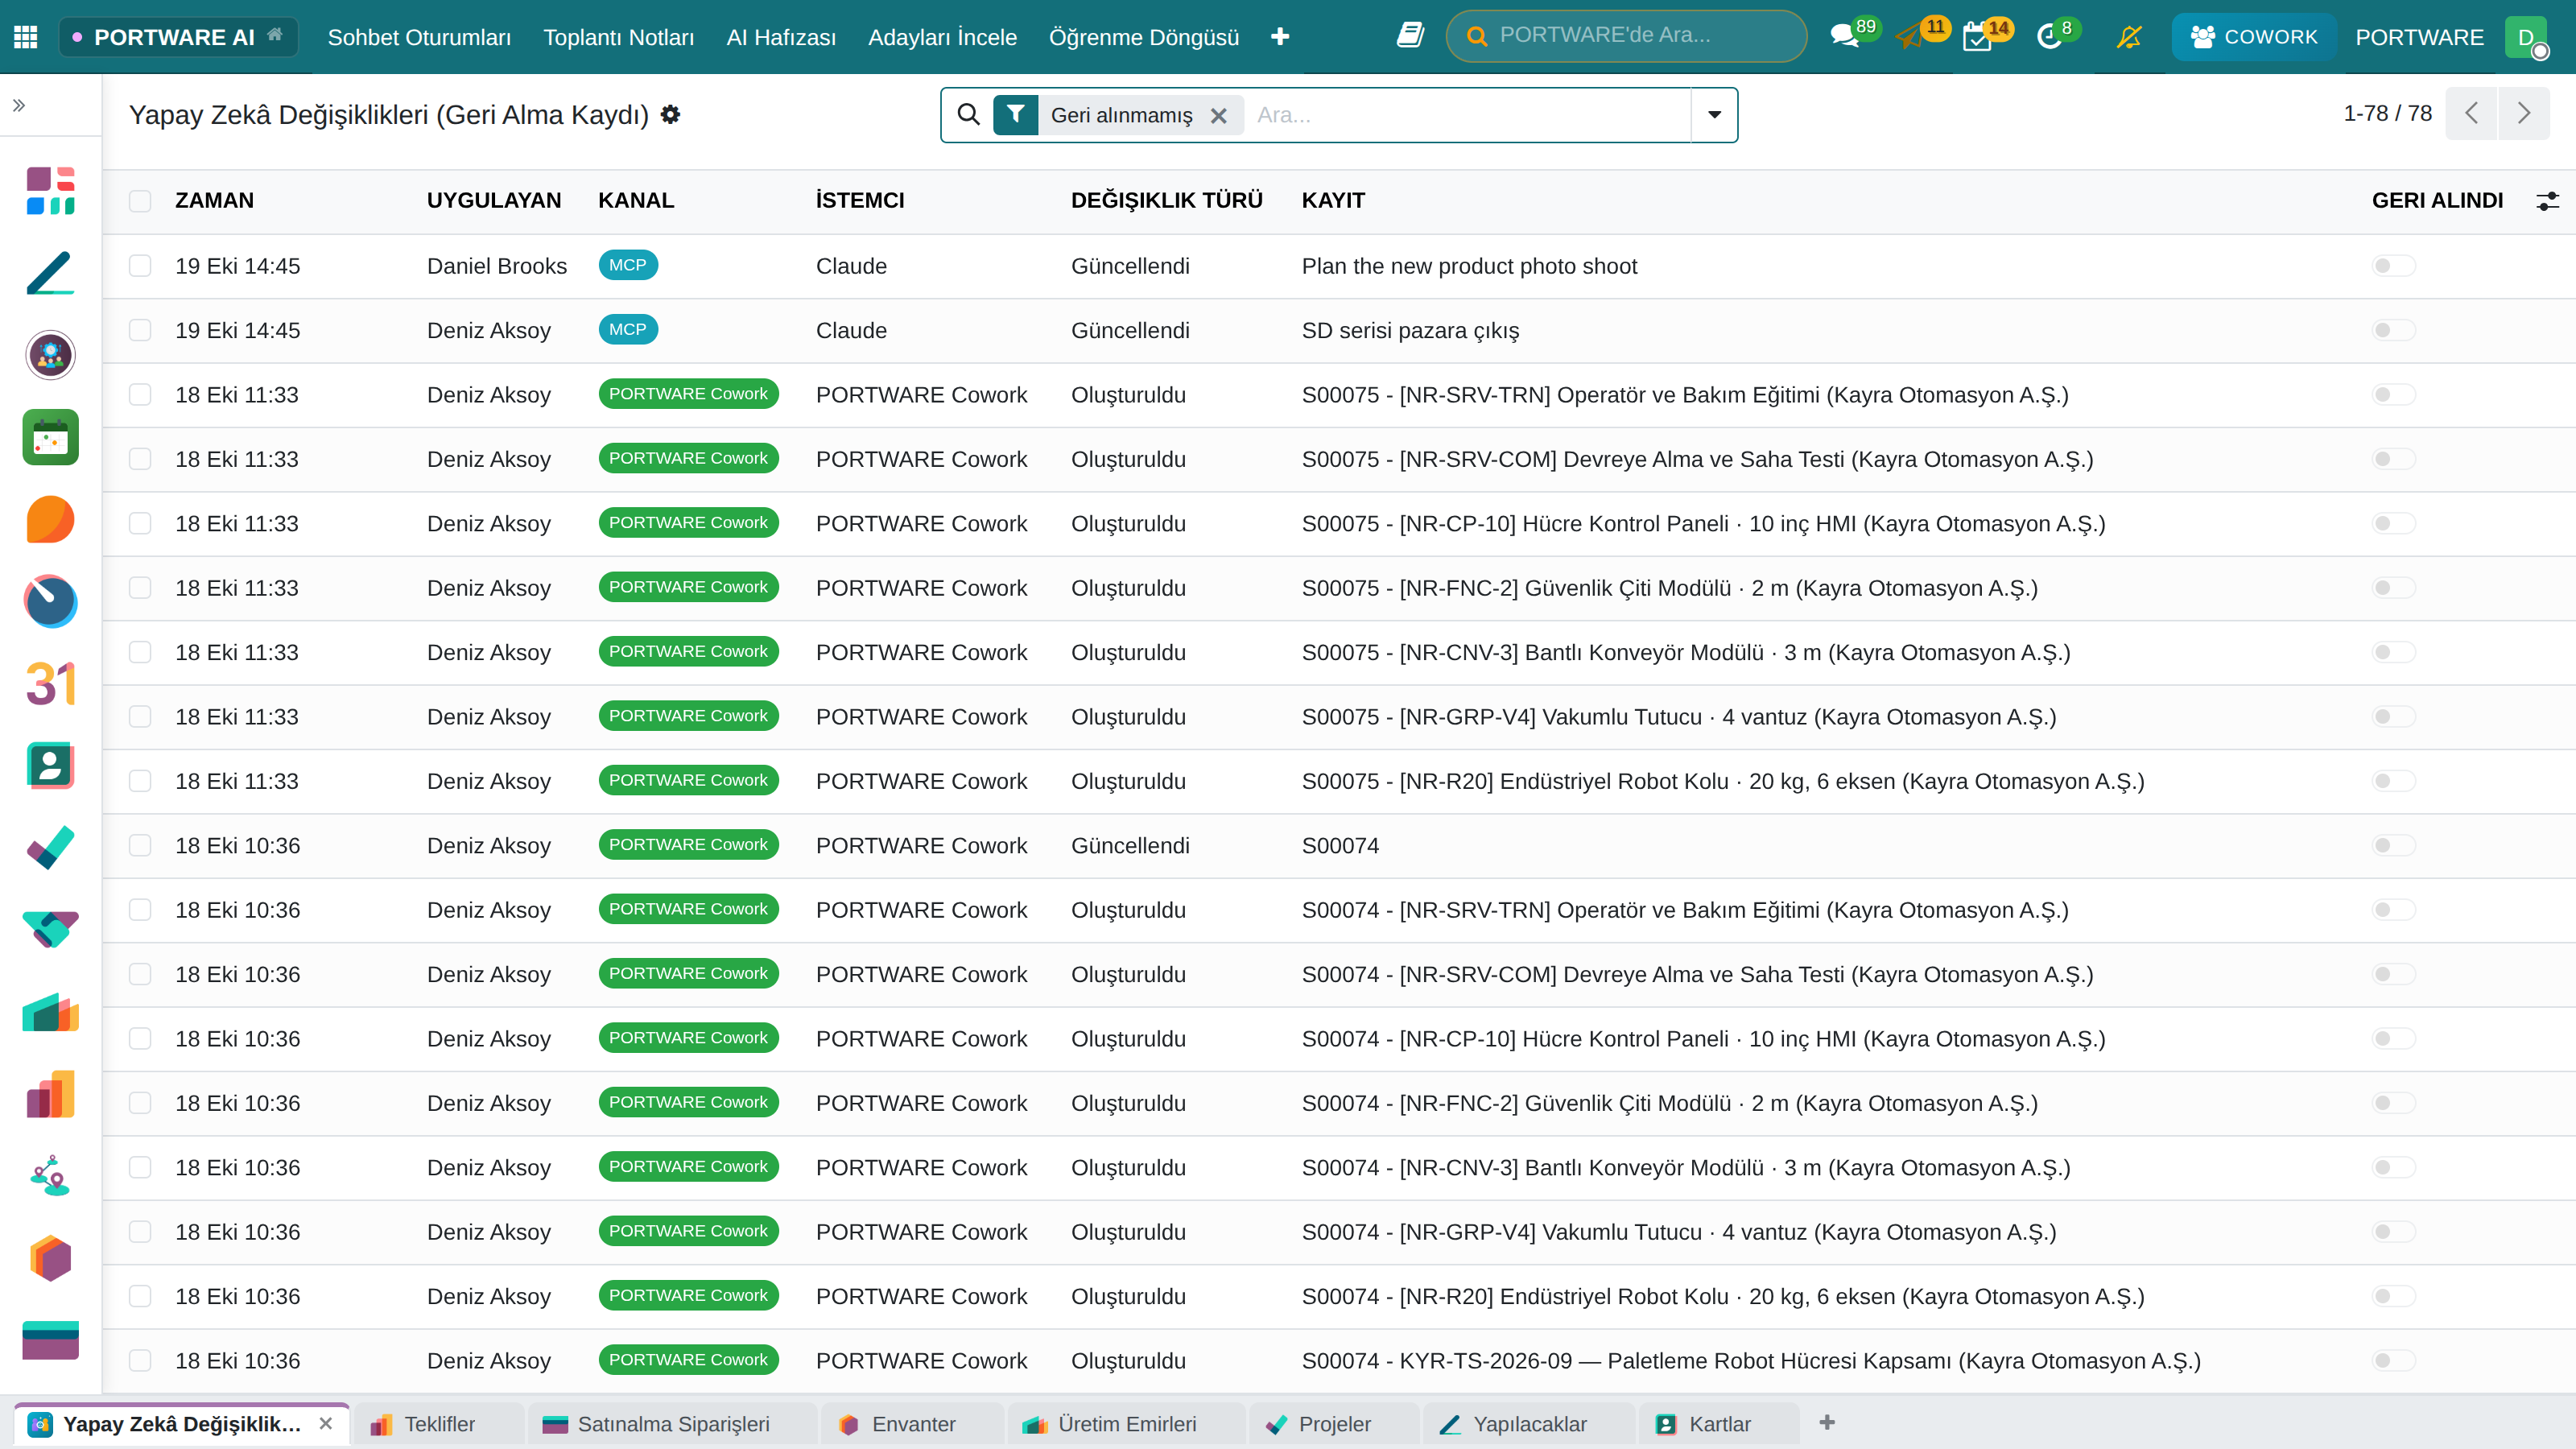Toggle Geri Alındı for S00074 - KYR-TS-2026-09 row
Image resolution: width=2576 pixels, height=1449 pixels.
(2393, 1361)
